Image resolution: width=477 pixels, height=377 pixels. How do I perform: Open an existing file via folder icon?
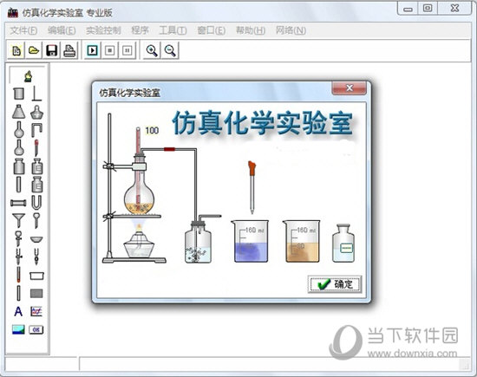click(x=34, y=50)
